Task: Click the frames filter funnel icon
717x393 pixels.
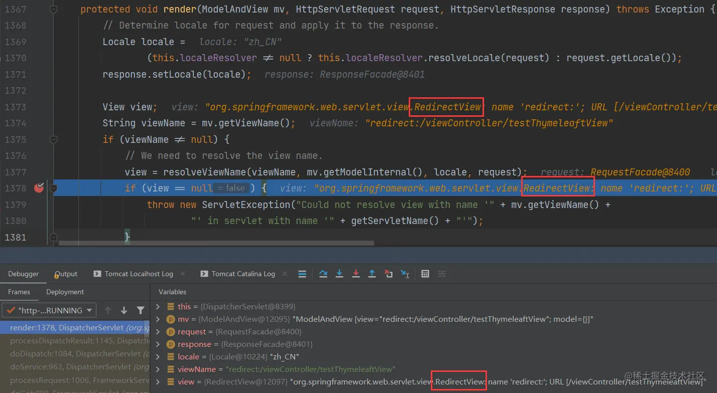Action: pyautogui.click(x=141, y=310)
